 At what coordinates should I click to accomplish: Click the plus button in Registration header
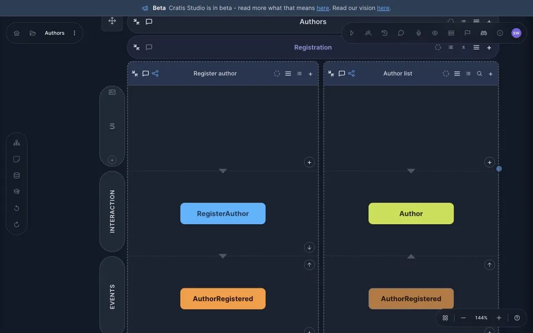coord(489,48)
